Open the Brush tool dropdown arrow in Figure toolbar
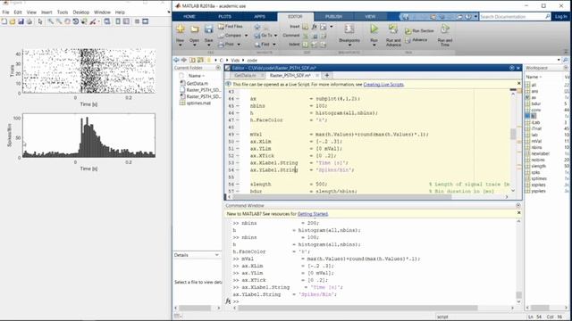Screen dimensions: 572x321 point(98,21)
